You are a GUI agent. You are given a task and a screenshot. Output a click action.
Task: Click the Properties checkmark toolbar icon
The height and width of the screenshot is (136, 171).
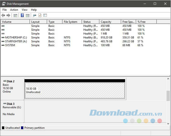(x=40, y=15)
